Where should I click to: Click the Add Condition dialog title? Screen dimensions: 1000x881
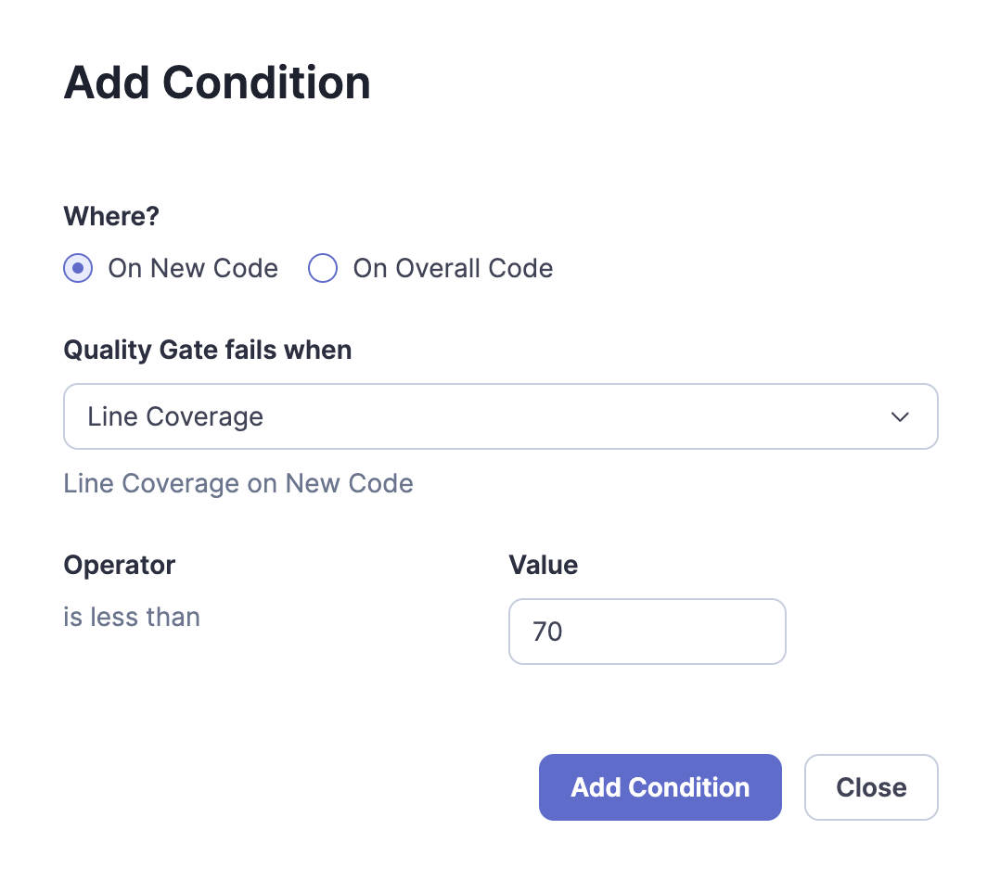[x=216, y=83]
